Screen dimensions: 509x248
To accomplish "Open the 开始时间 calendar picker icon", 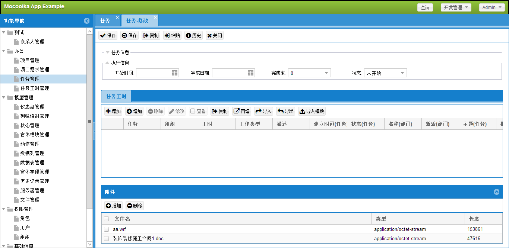I will coord(175,73).
